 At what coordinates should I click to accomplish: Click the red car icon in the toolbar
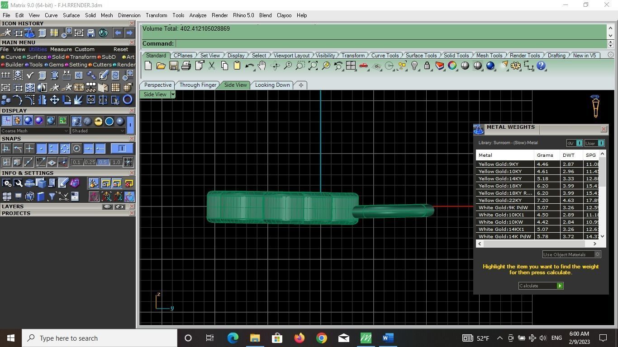[x=363, y=66]
